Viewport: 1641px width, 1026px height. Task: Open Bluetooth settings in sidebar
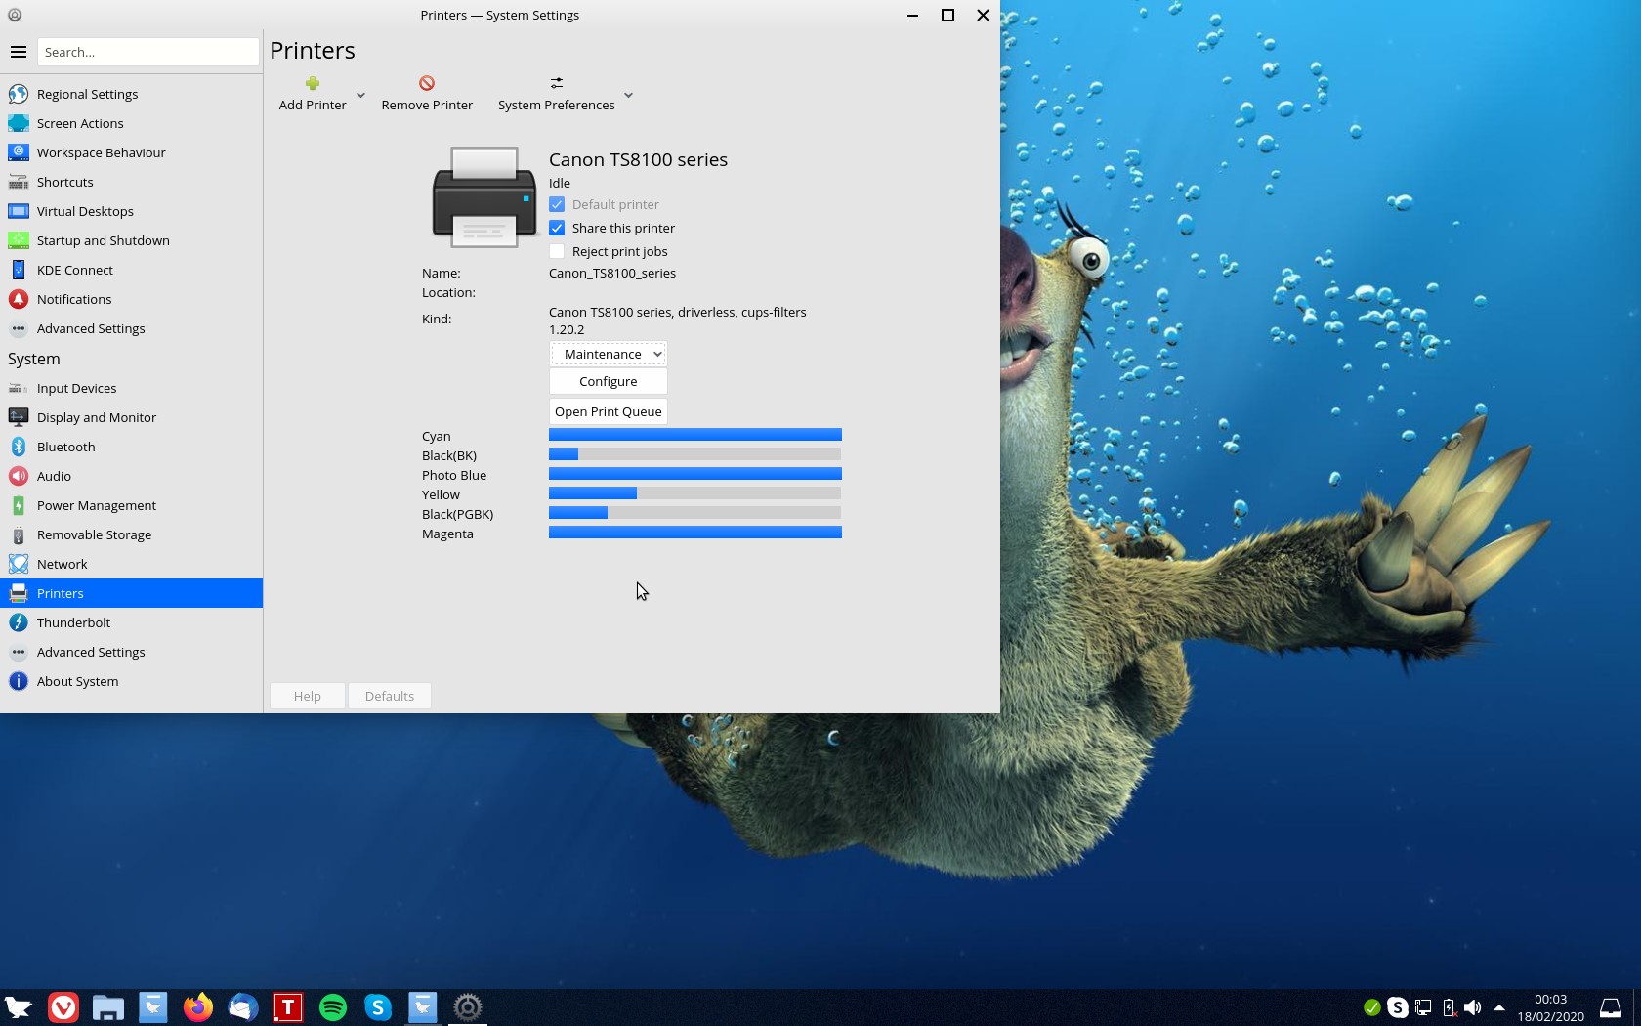(65, 447)
